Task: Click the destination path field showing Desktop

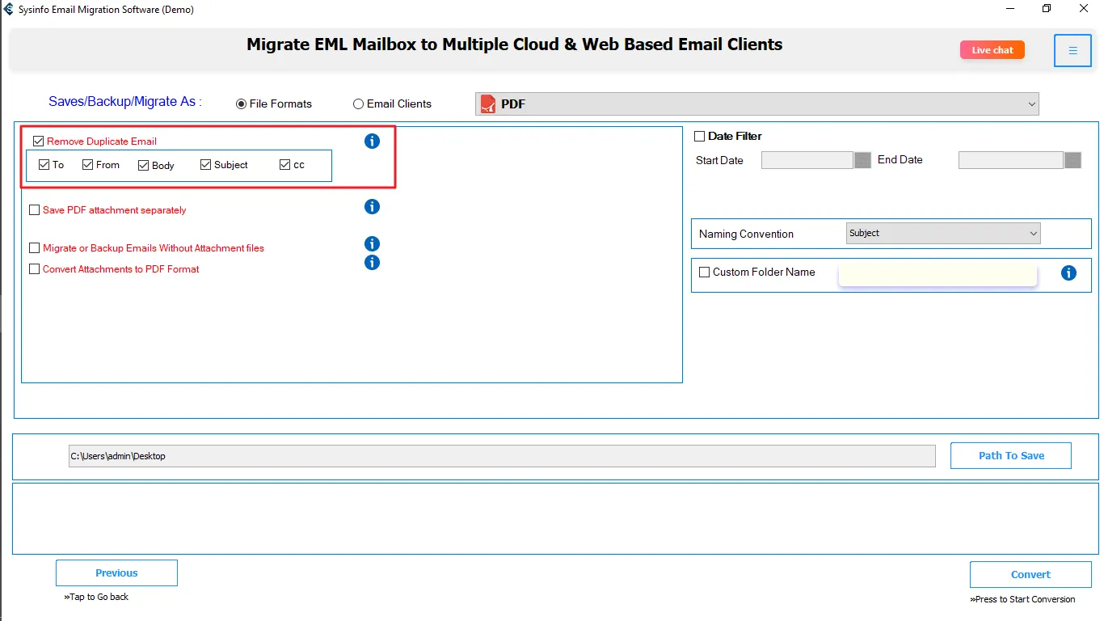Action: pos(502,456)
